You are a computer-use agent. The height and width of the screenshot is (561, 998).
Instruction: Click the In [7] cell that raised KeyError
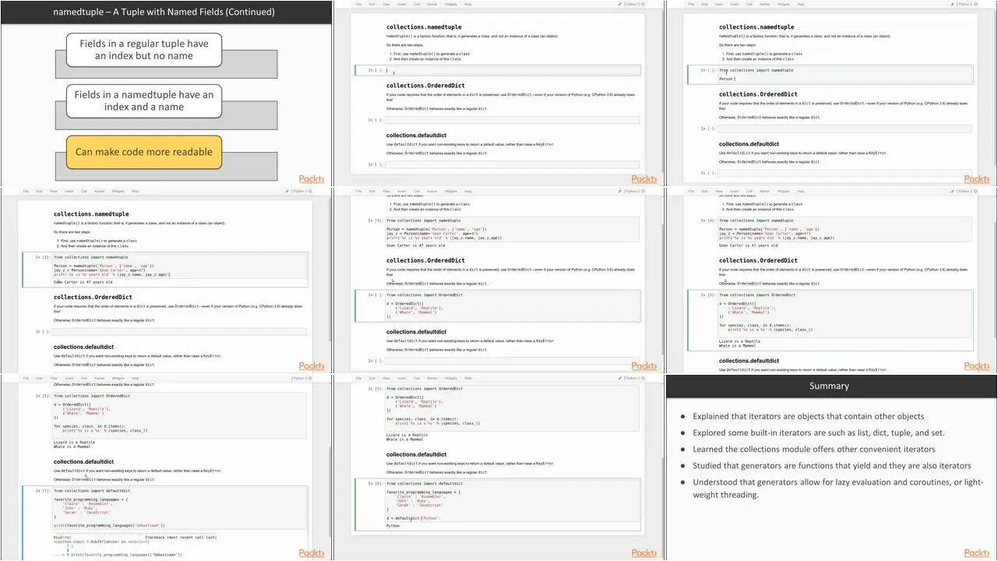click(180, 508)
